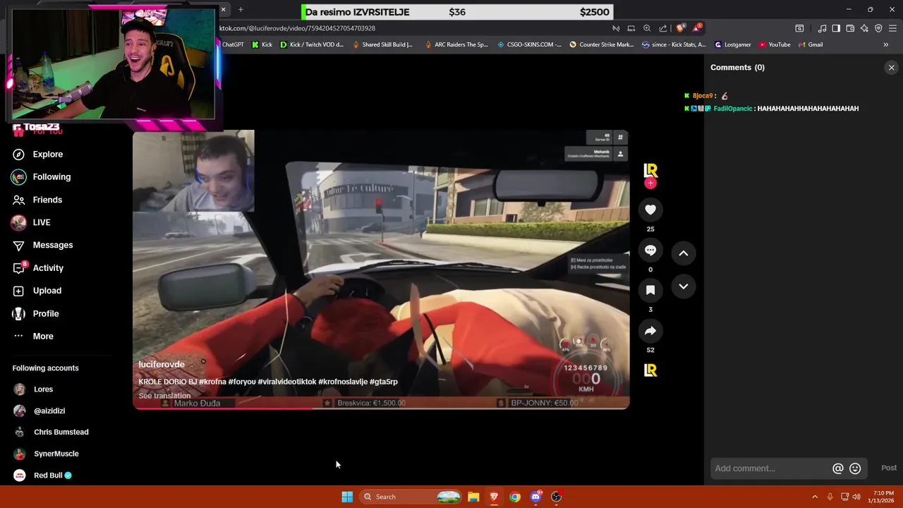This screenshot has height=508, width=903.
Task: Open Brave VPN shield icon
Action: click(x=878, y=28)
